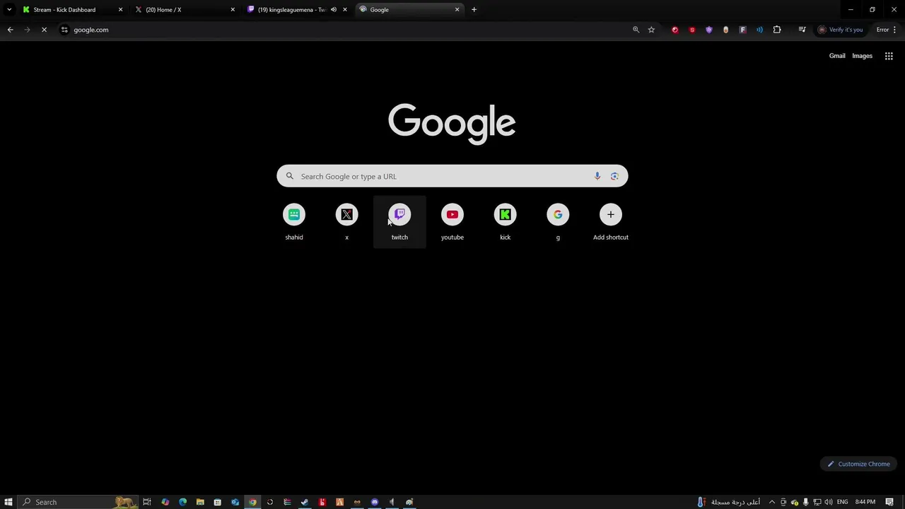Click the microphone tray icon

click(x=805, y=502)
